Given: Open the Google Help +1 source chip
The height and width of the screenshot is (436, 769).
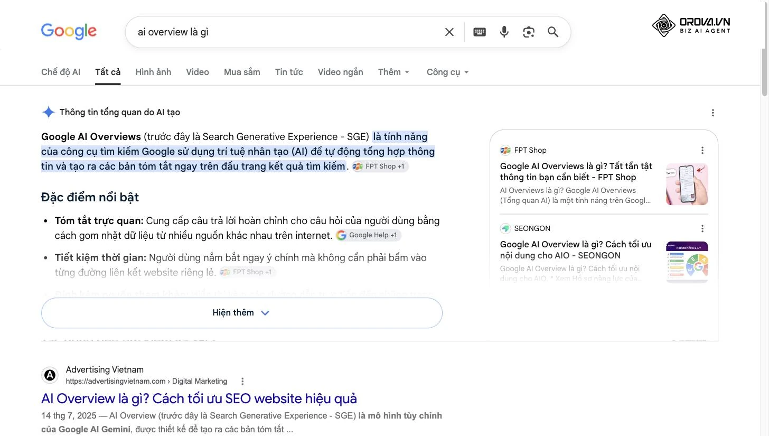Looking at the screenshot, I should [x=368, y=235].
